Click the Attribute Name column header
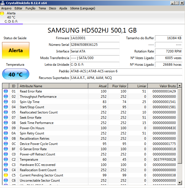The width and height of the screenshot is (185, 188). (x=53, y=86)
